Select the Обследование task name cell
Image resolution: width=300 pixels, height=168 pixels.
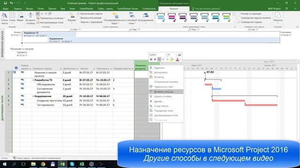47,84
